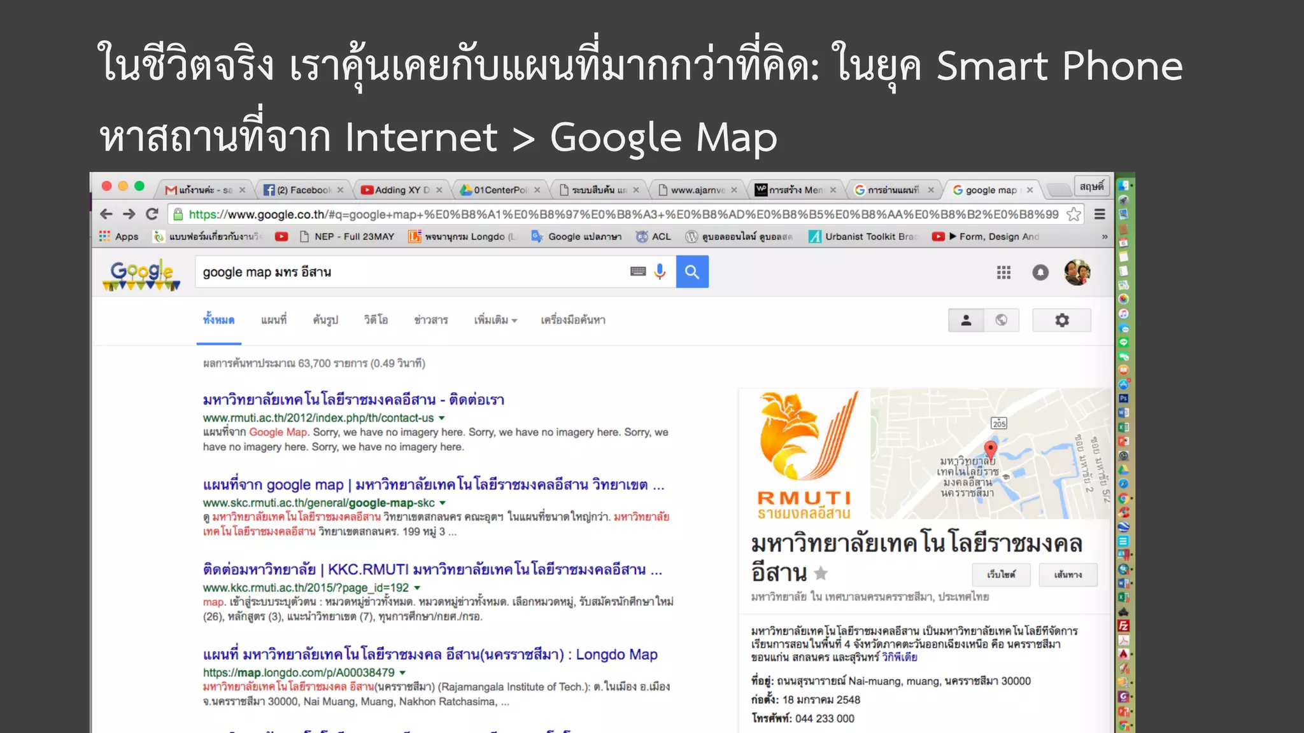The image size is (1304, 733).
Task: Switch to global results globe toggle
Action: point(1002,320)
